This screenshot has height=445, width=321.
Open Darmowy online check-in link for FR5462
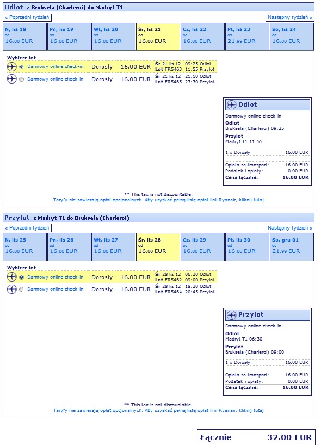(55, 277)
